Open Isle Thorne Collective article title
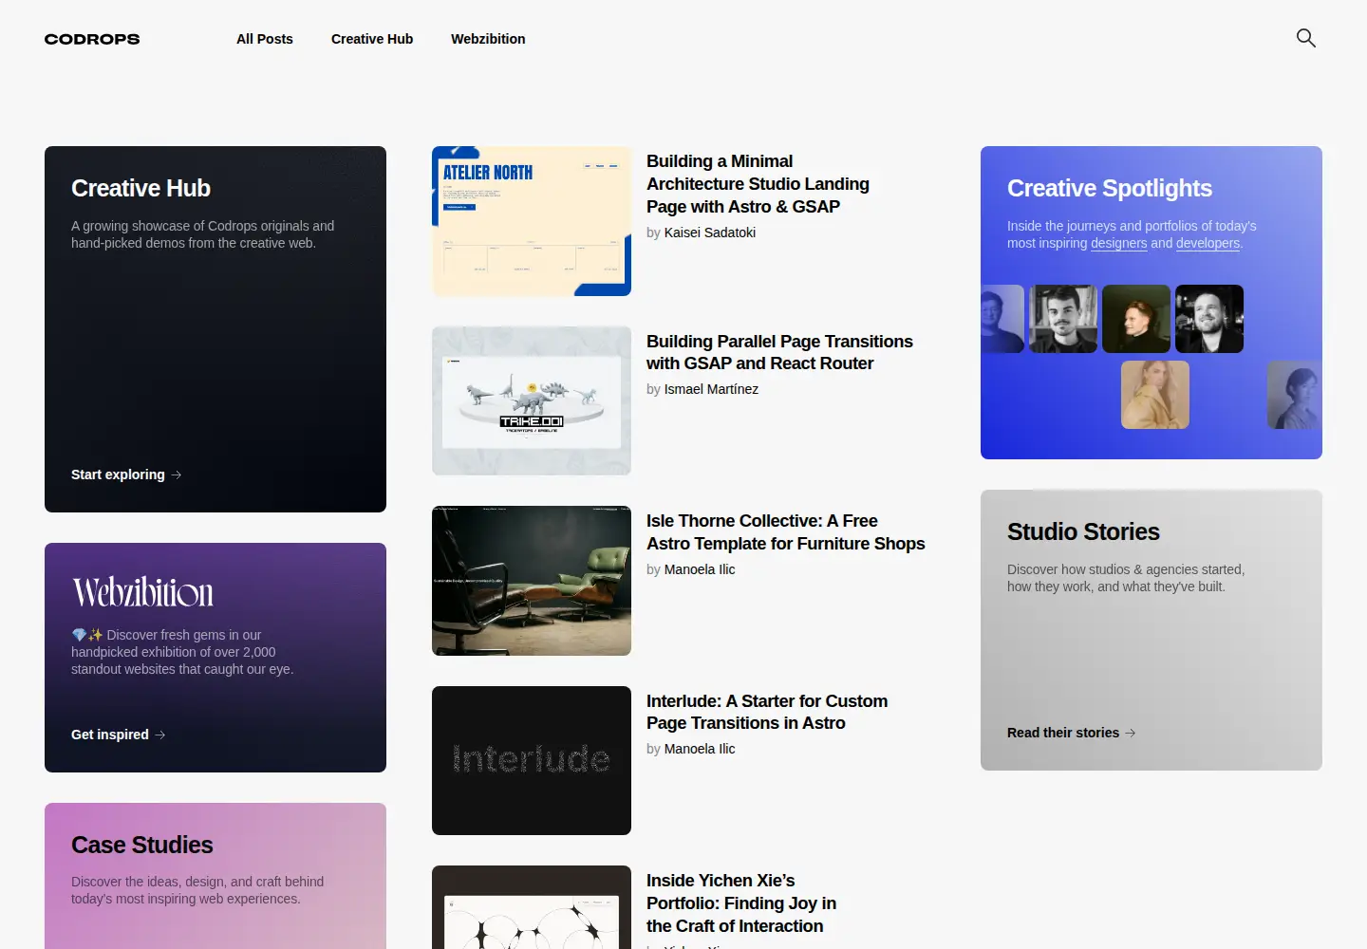Viewport: 1367px width, 949px height. pos(786,532)
